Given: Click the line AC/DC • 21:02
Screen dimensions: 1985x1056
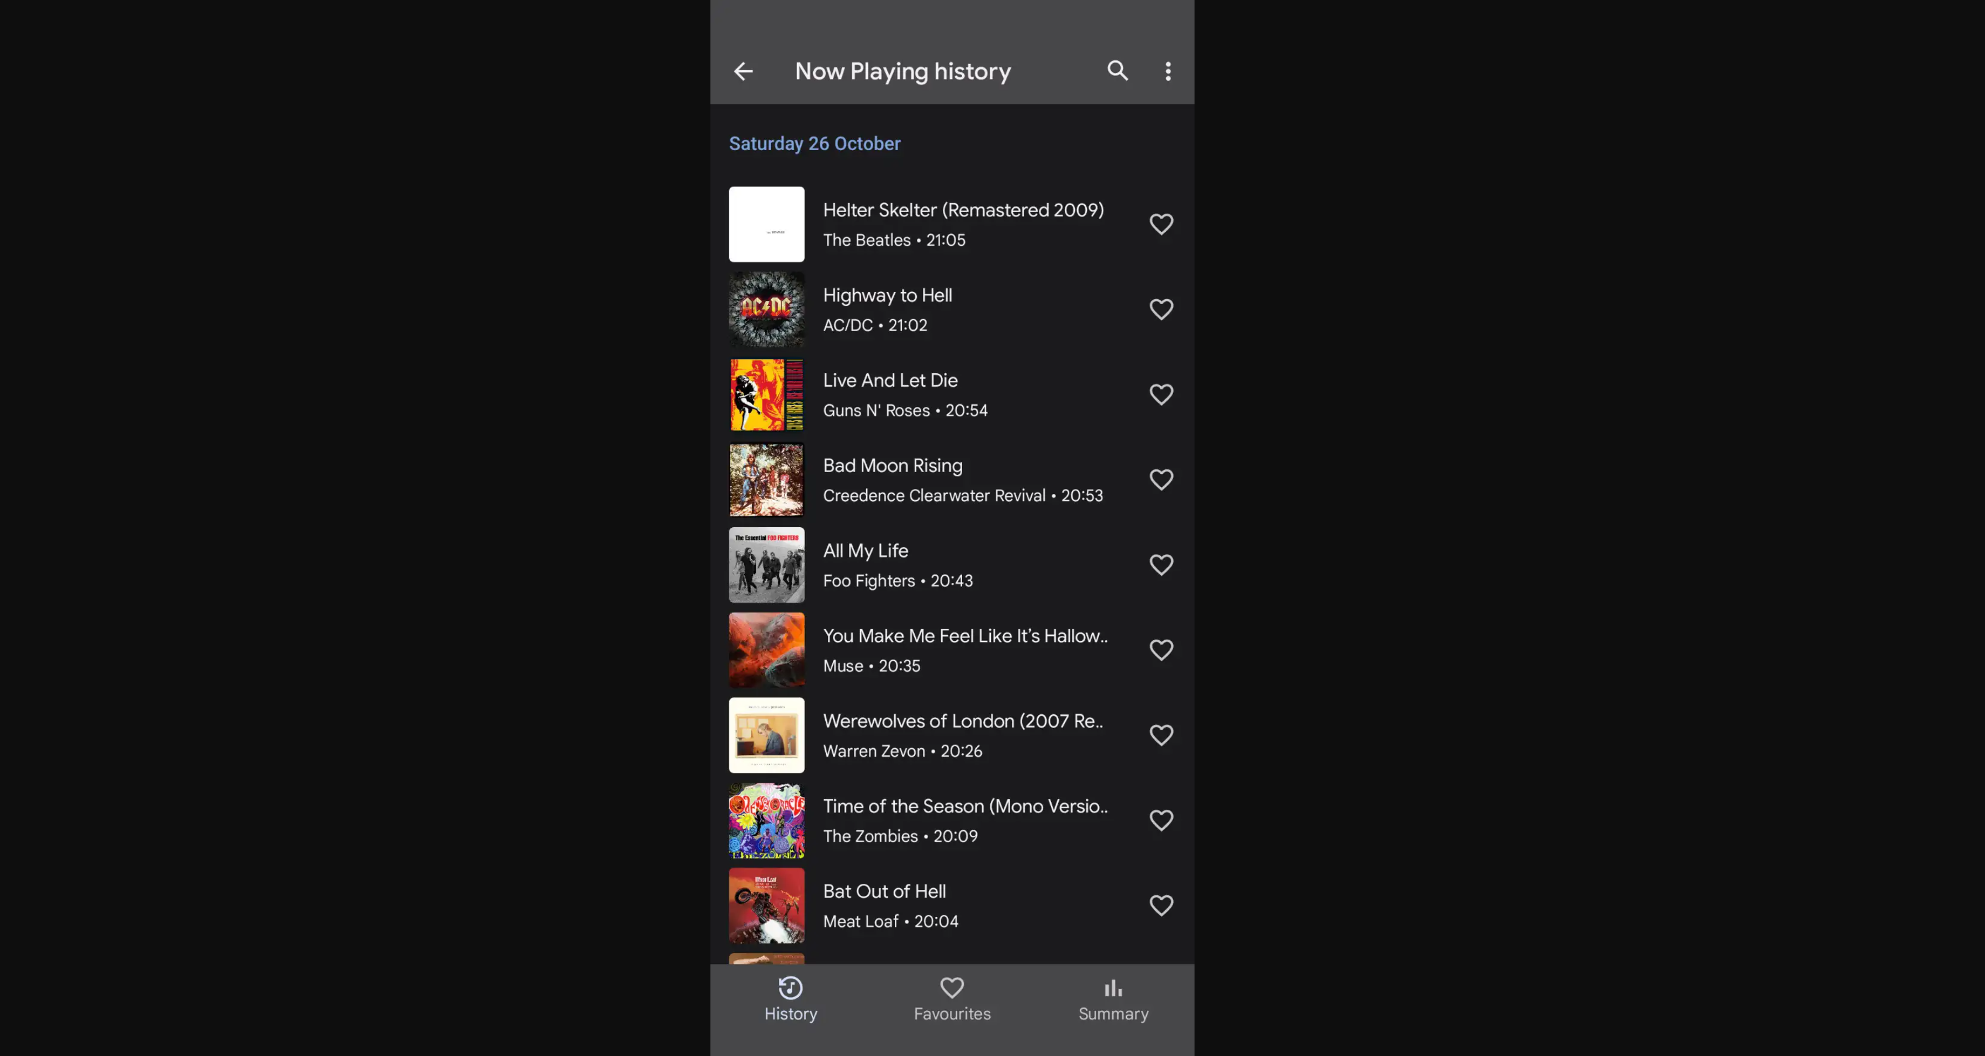Looking at the screenshot, I should [874, 325].
